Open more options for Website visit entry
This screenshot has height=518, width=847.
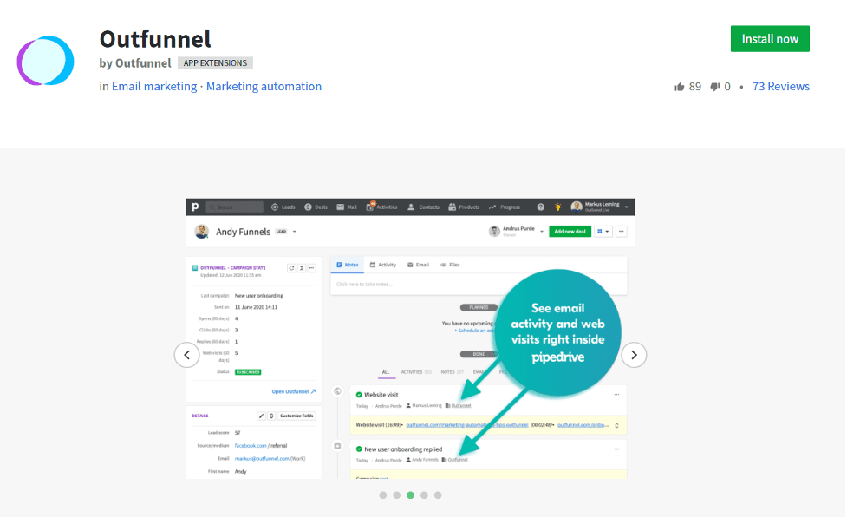[x=617, y=395]
